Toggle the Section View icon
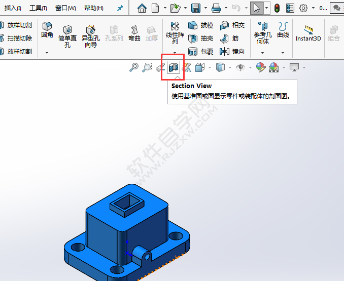344x281 pixels. pos(174,67)
